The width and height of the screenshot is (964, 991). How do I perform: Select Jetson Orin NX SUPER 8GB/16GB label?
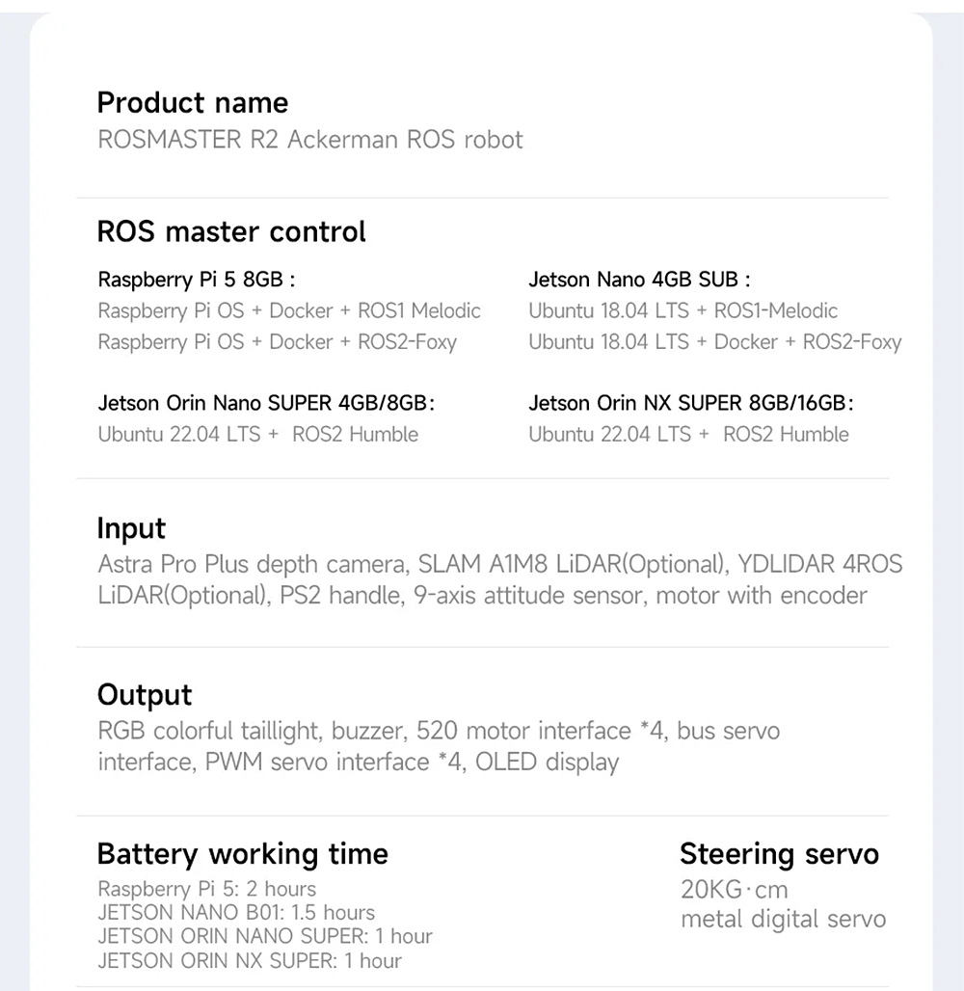[x=690, y=403]
